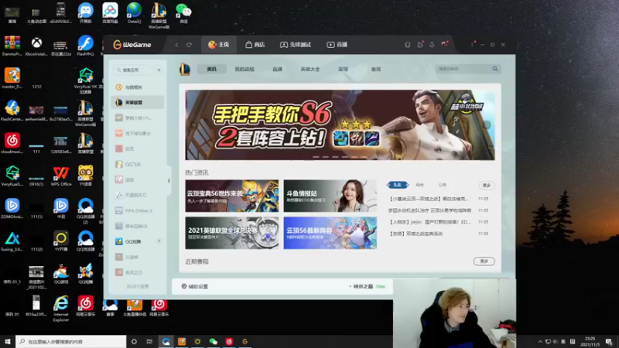Switch to the 资讯 tab

click(211, 69)
